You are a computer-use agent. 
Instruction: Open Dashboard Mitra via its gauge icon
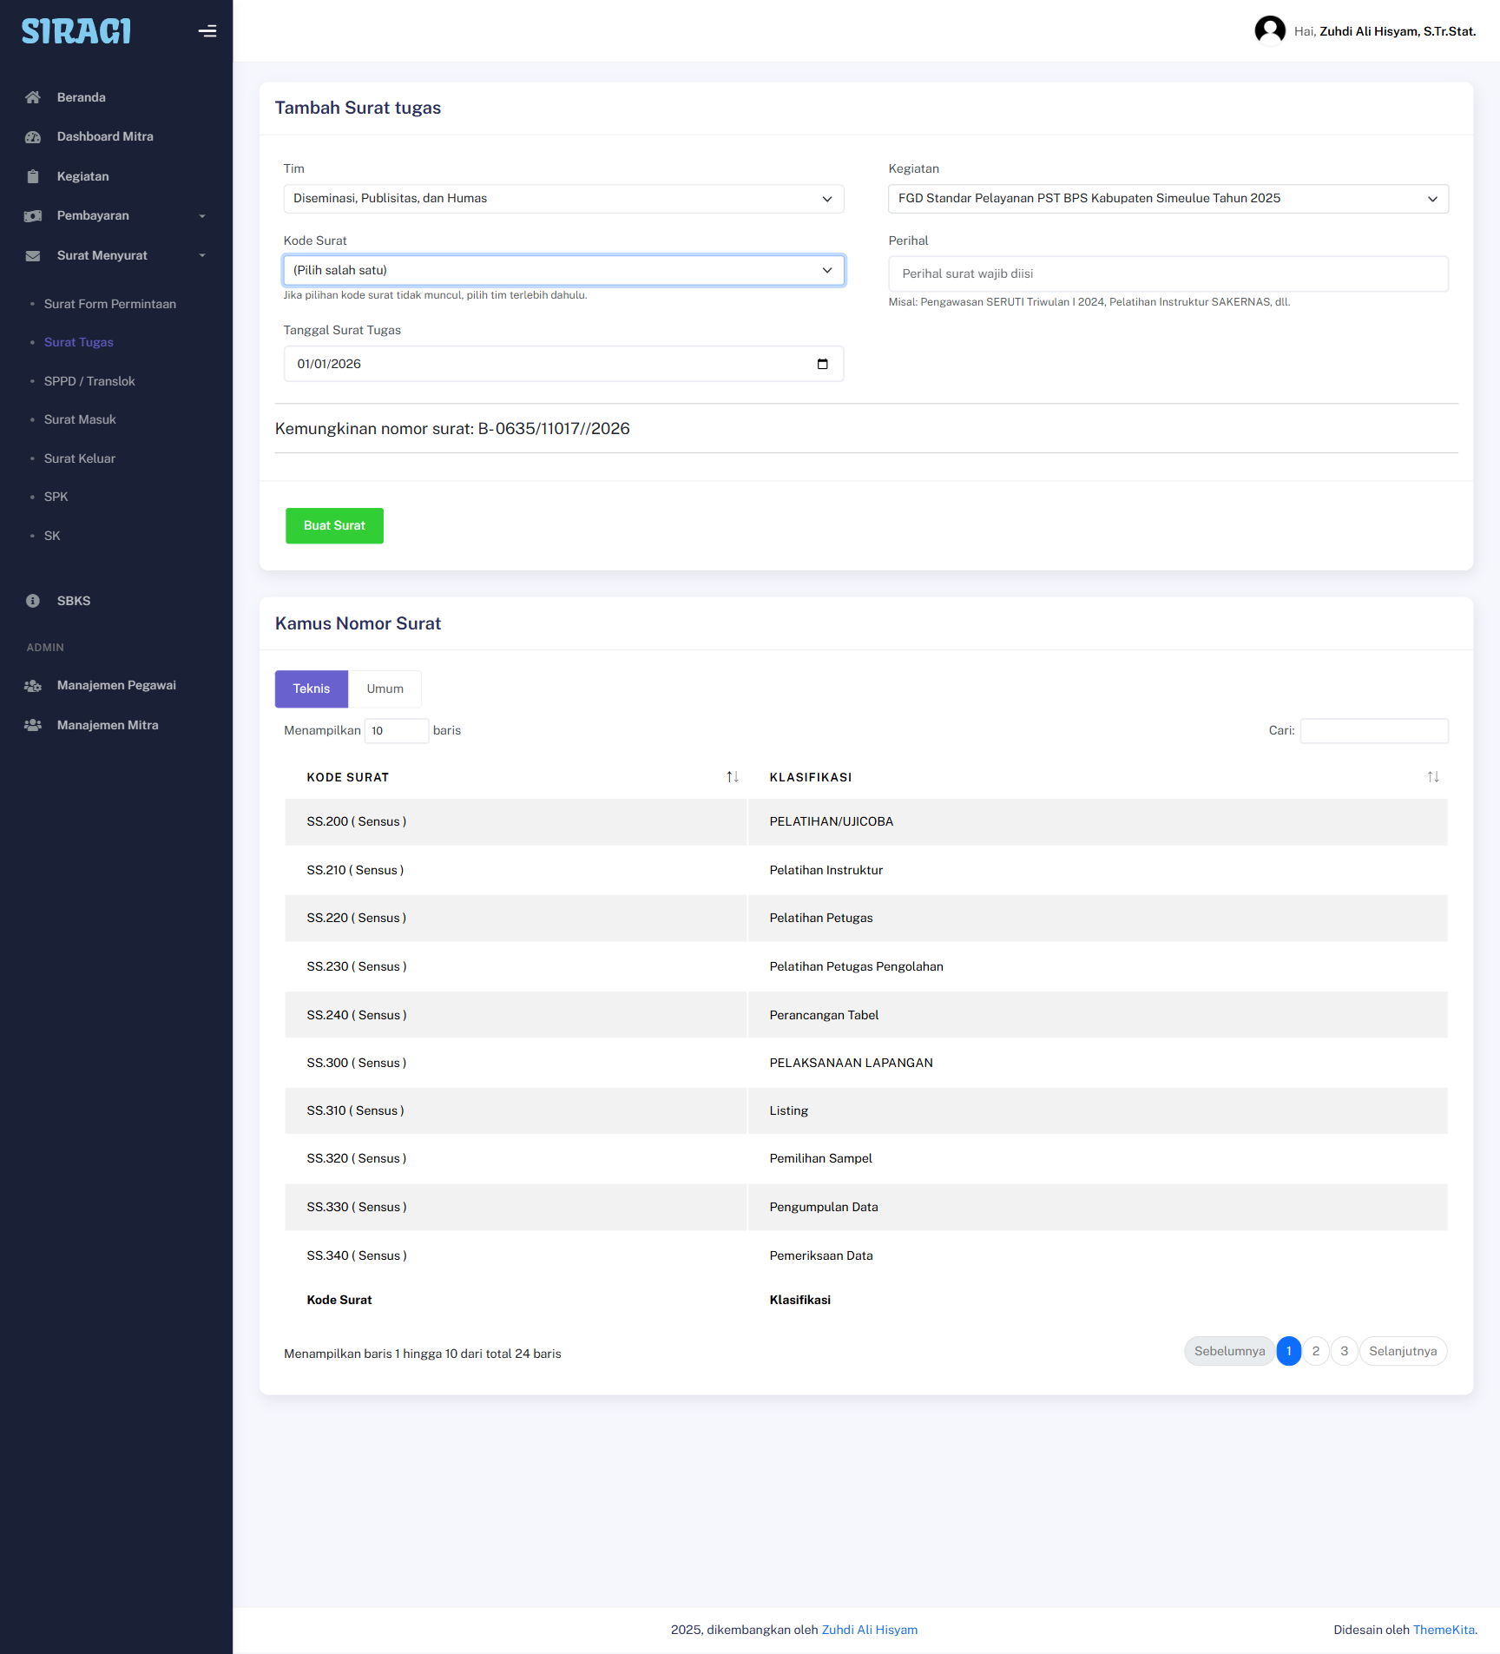(x=33, y=137)
